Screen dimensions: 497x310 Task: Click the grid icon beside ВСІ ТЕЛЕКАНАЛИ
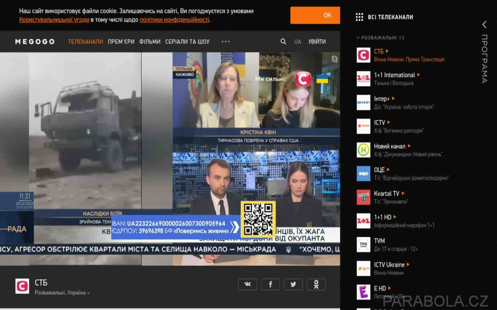[359, 17]
